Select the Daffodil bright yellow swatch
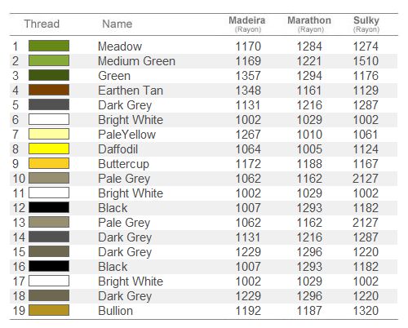The image size is (408, 328). pyautogui.click(x=49, y=148)
